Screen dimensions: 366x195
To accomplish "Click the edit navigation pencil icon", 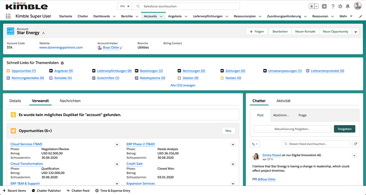I will coord(360,16).
